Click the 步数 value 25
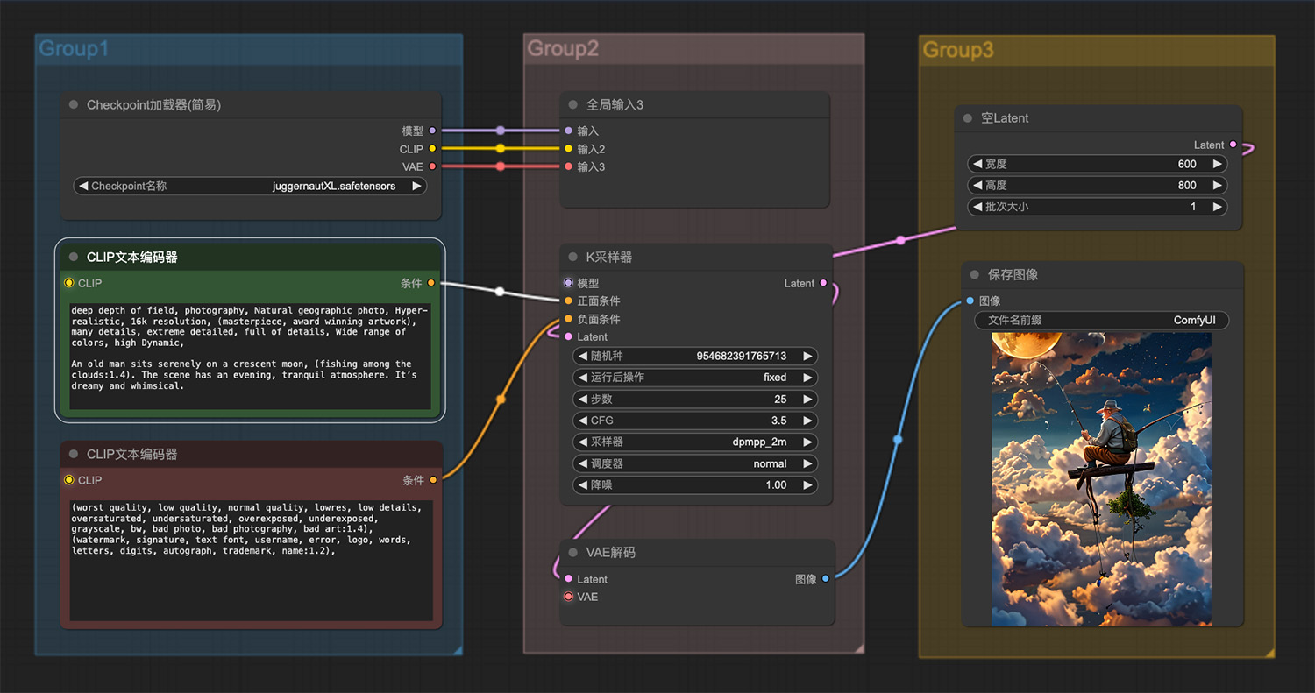The height and width of the screenshot is (693, 1315). point(780,399)
